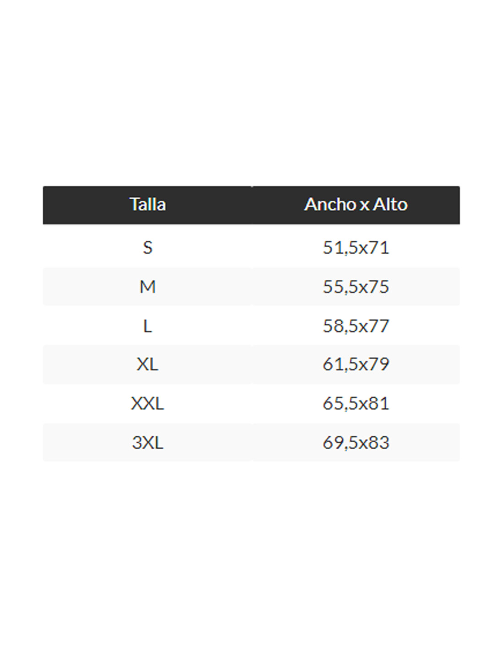Click the 61,5x79 measurement

pos(356,364)
